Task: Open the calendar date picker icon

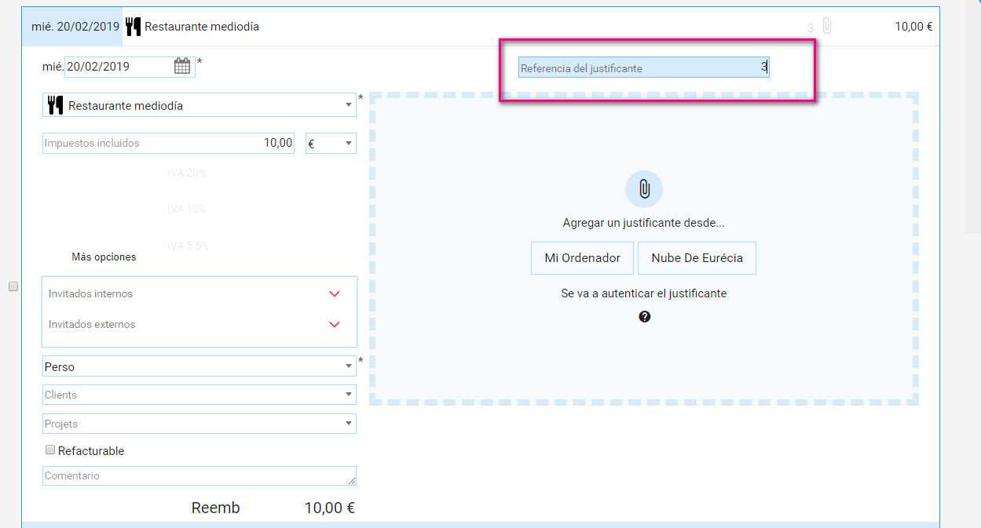Action: (182, 67)
